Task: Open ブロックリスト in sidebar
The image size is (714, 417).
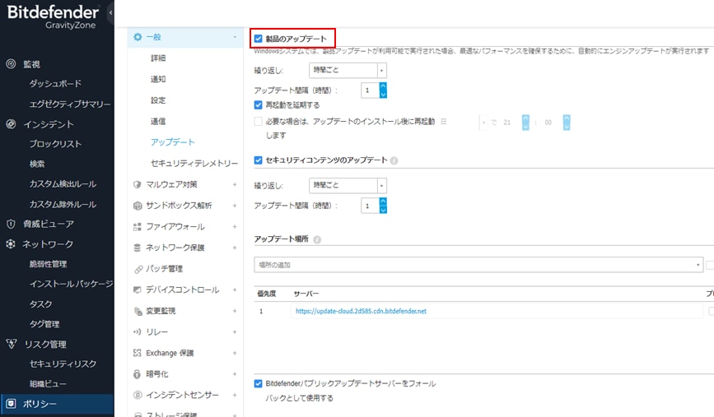Action: coord(55,144)
